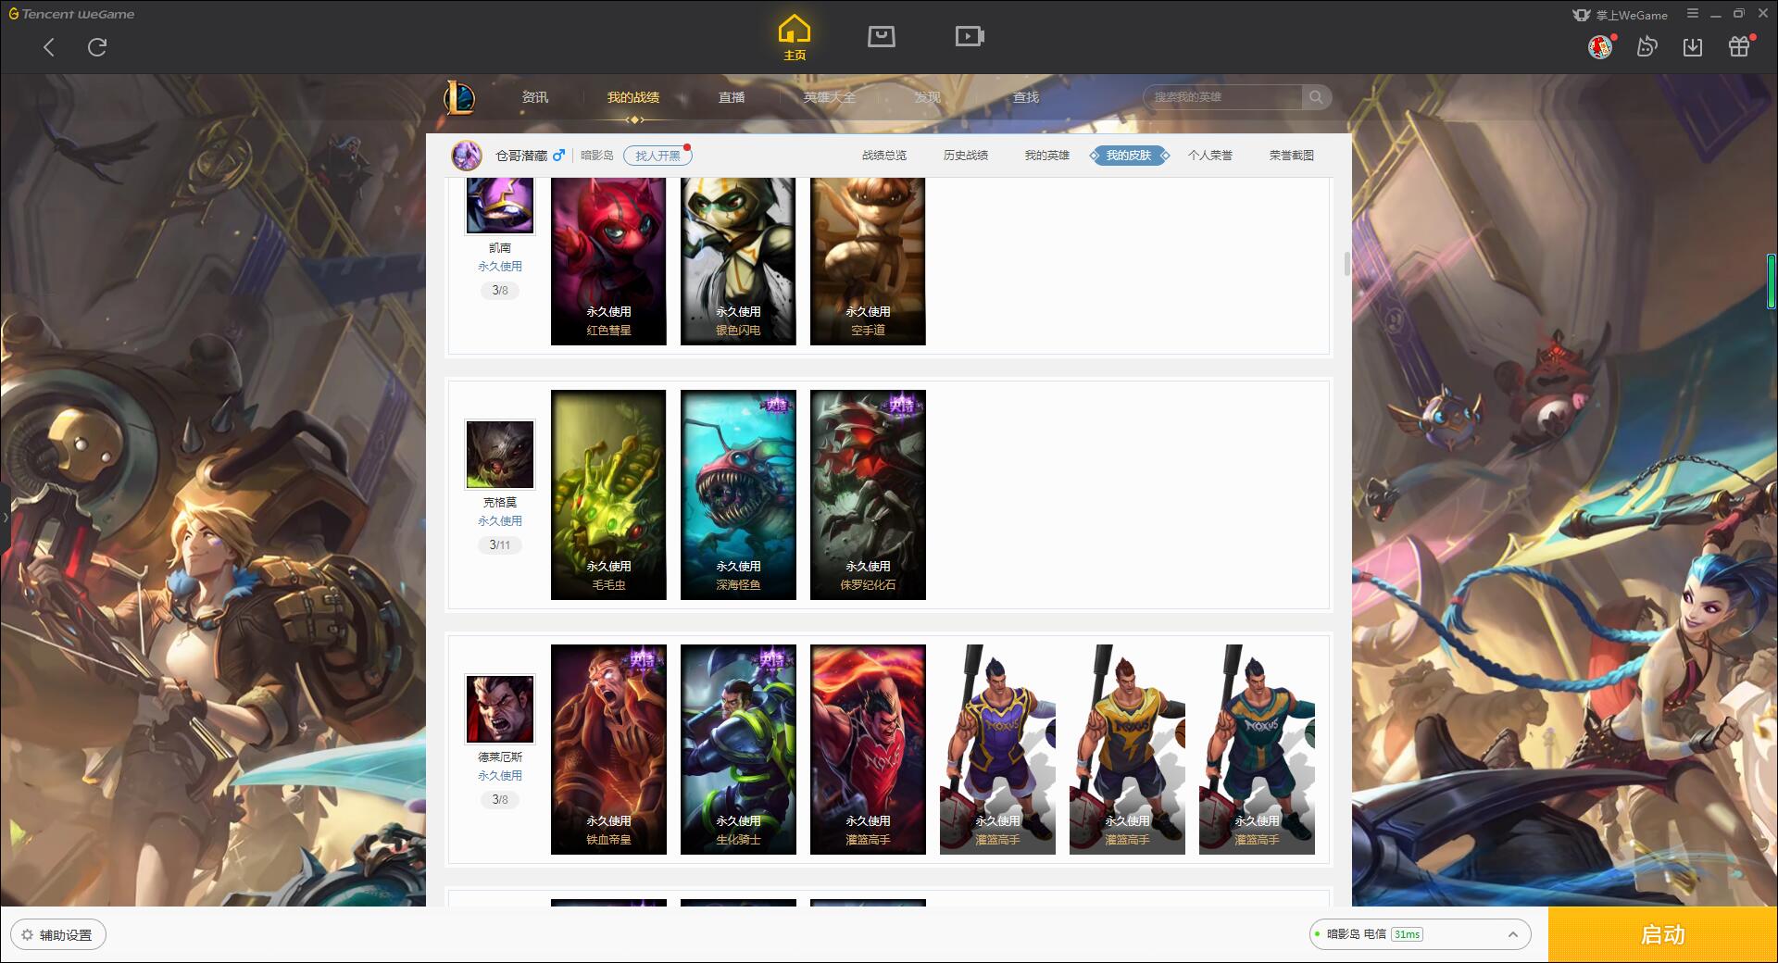1778x963 pixels.
Task: Open the 空手道 skin card
Action: pyautogui.click(x=868, y=261)
